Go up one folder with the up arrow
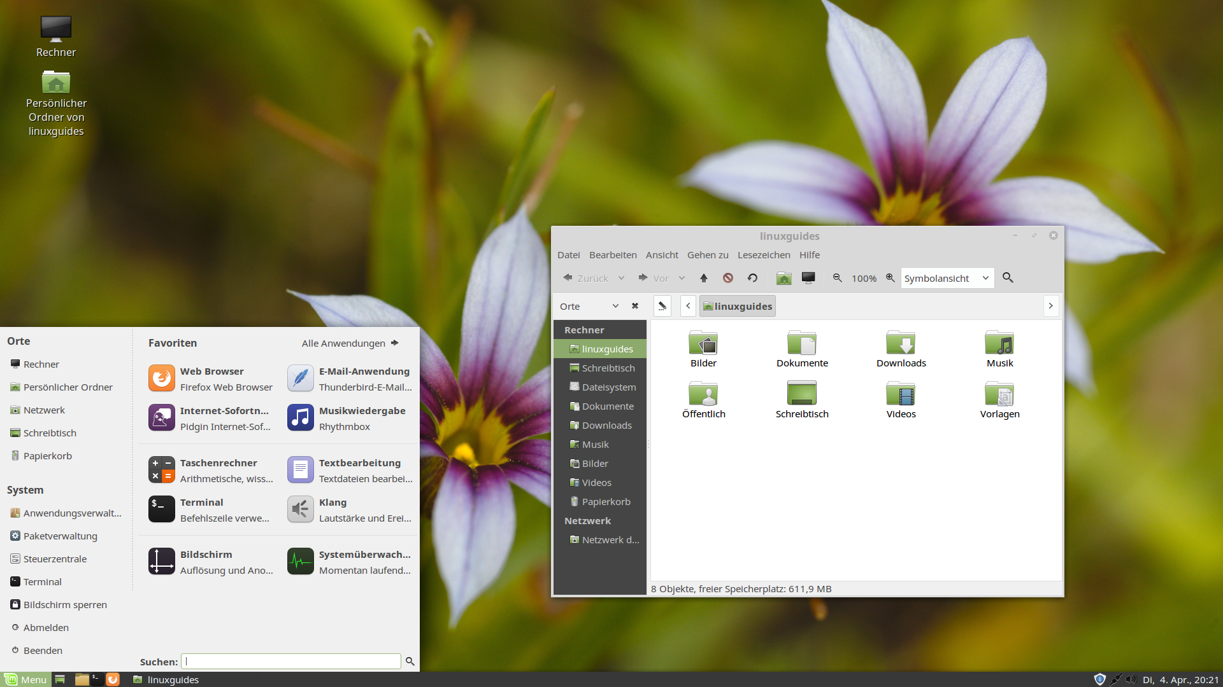 click(704, 278)
